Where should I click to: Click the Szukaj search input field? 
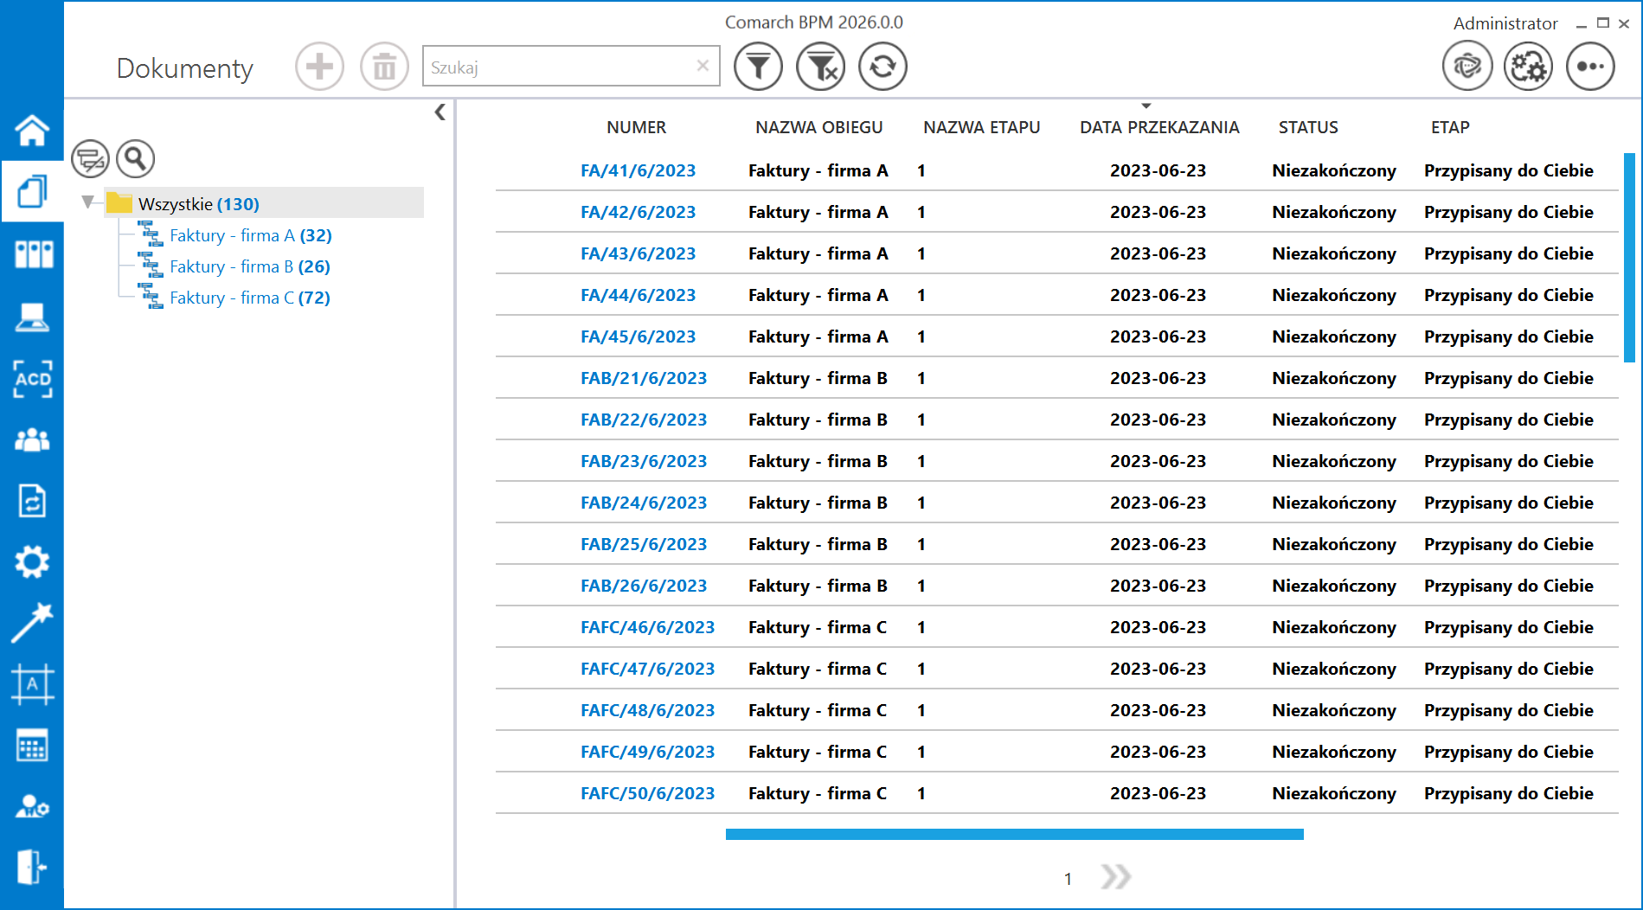pos(561,67)
